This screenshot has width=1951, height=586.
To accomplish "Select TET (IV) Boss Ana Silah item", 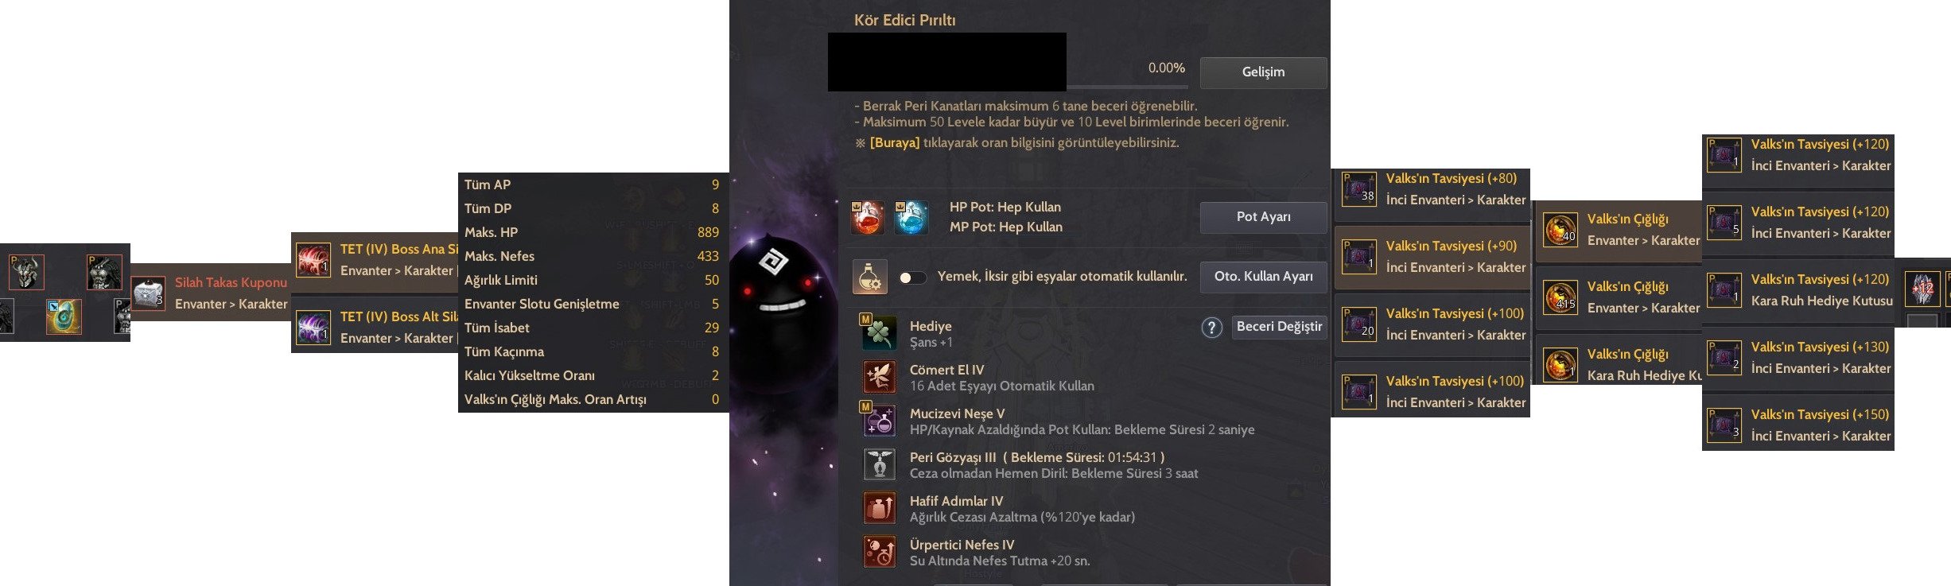I will (375, 259).
